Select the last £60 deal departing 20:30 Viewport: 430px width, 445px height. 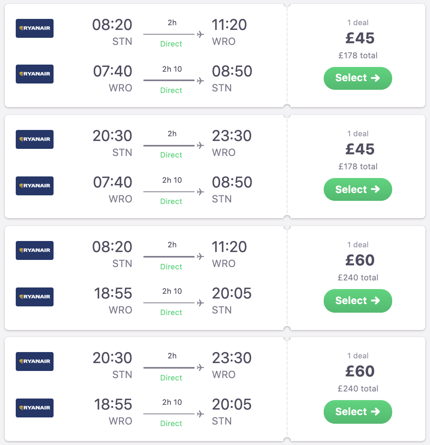[x=358, y=412]
